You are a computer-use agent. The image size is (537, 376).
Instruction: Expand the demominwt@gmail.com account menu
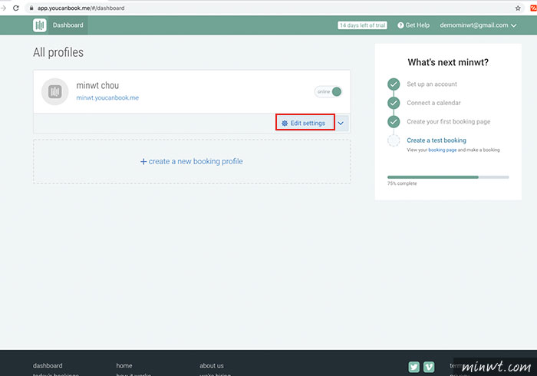point(478,25)
